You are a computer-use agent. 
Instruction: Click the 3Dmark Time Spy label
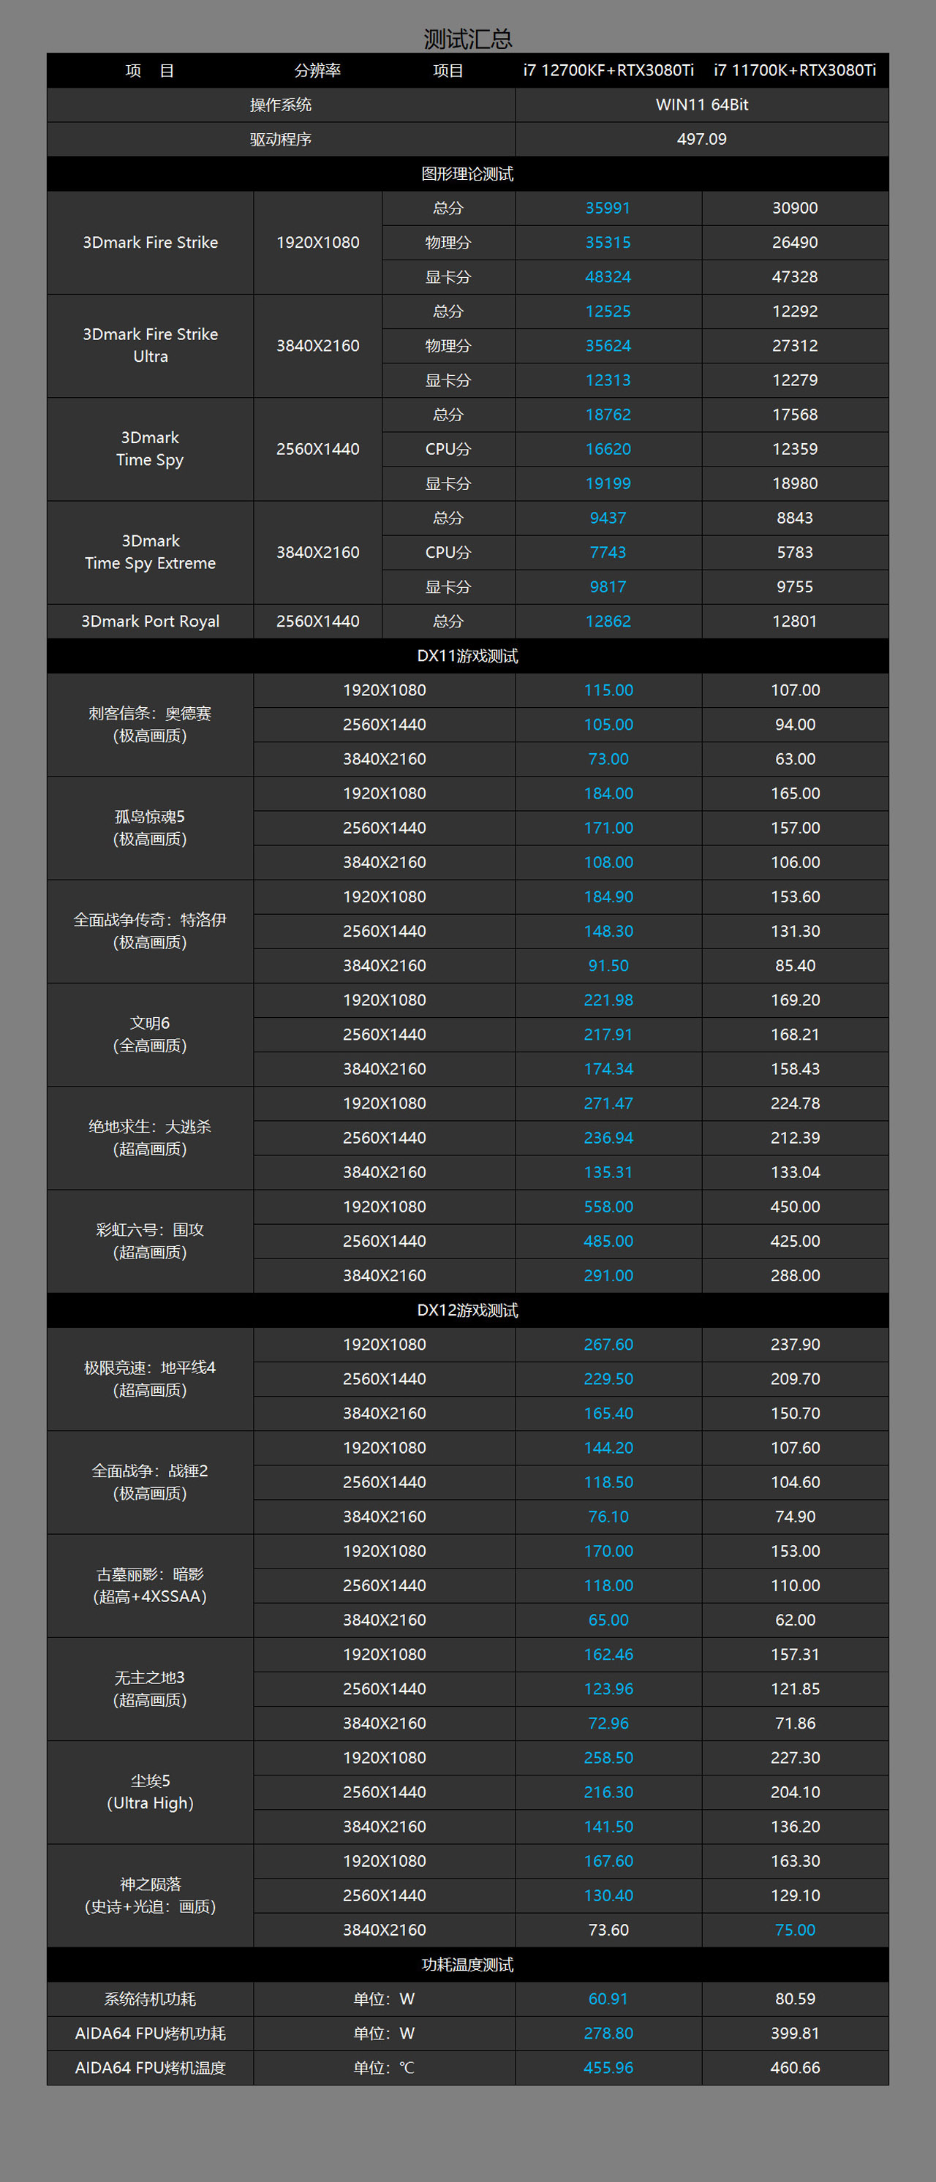(x=150, y=449)
